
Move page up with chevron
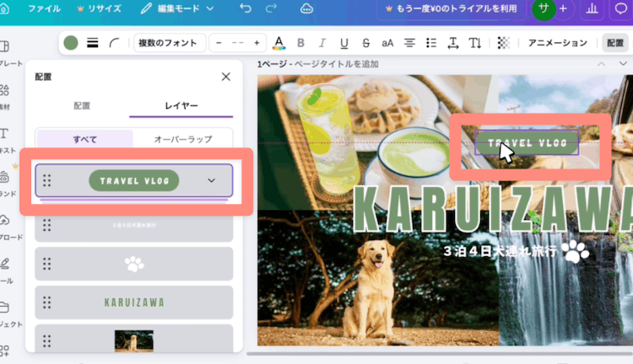click(x=602, y=64)
